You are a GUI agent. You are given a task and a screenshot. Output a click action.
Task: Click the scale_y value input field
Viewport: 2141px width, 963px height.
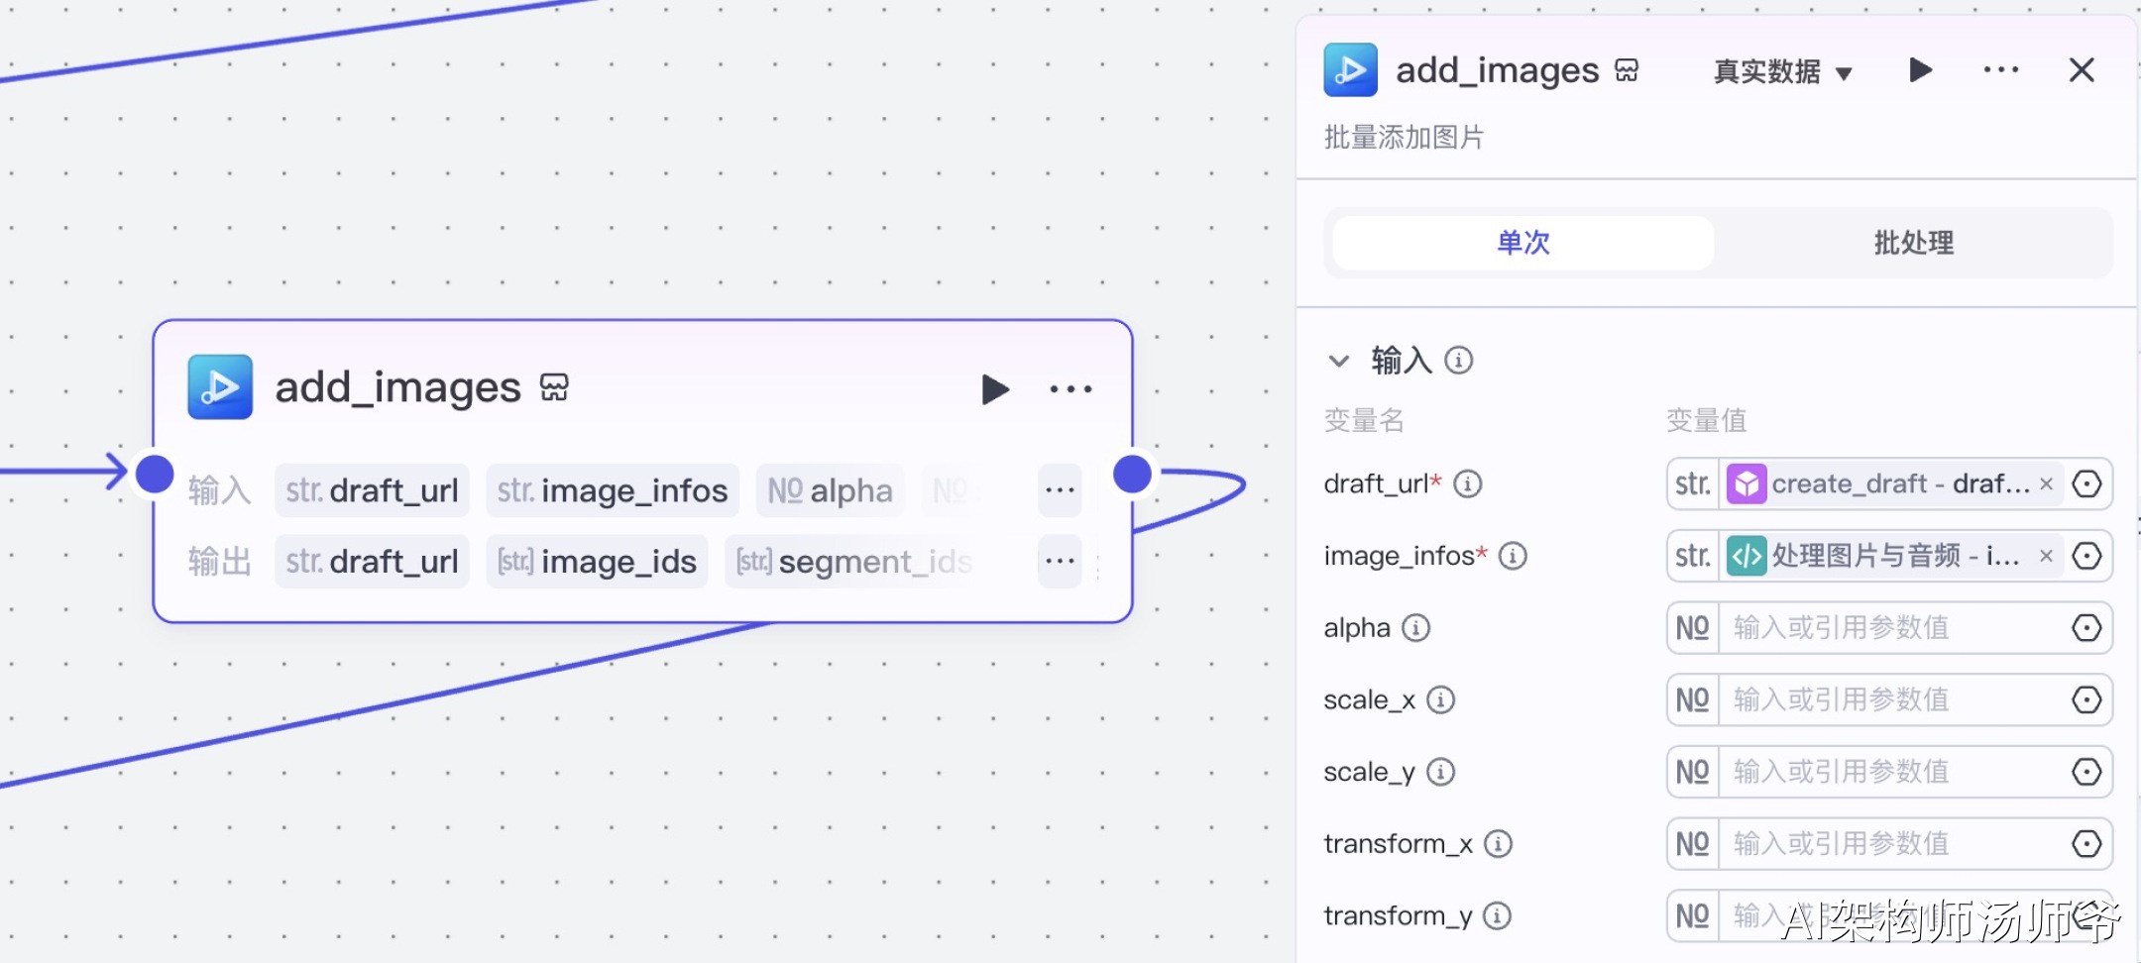point(1888,772)
